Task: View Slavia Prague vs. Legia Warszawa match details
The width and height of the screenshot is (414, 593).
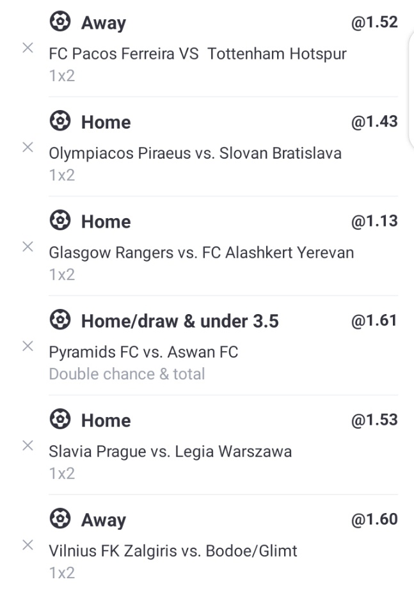Action: [x=170, y=452]
